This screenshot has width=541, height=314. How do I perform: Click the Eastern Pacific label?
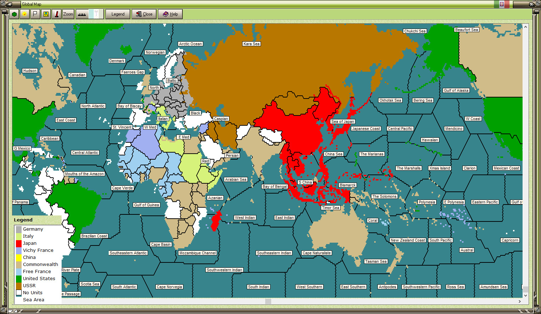click(x=485, y=202)
